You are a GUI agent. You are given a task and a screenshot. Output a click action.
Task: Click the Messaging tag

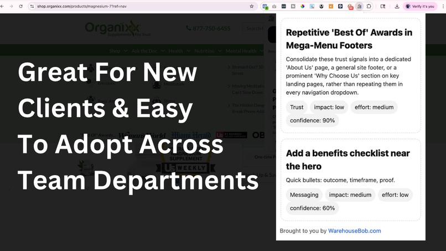point(304,195)
